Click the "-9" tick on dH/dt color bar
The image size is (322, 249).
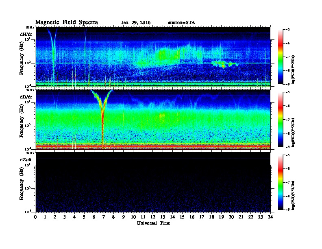[287, 84]
